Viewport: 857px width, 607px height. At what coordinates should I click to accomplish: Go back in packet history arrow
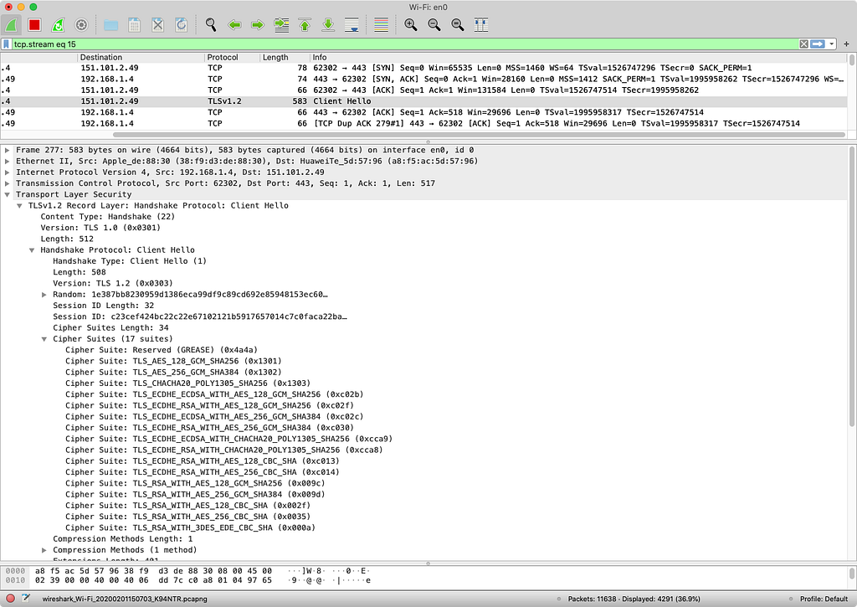pos(234,24)
